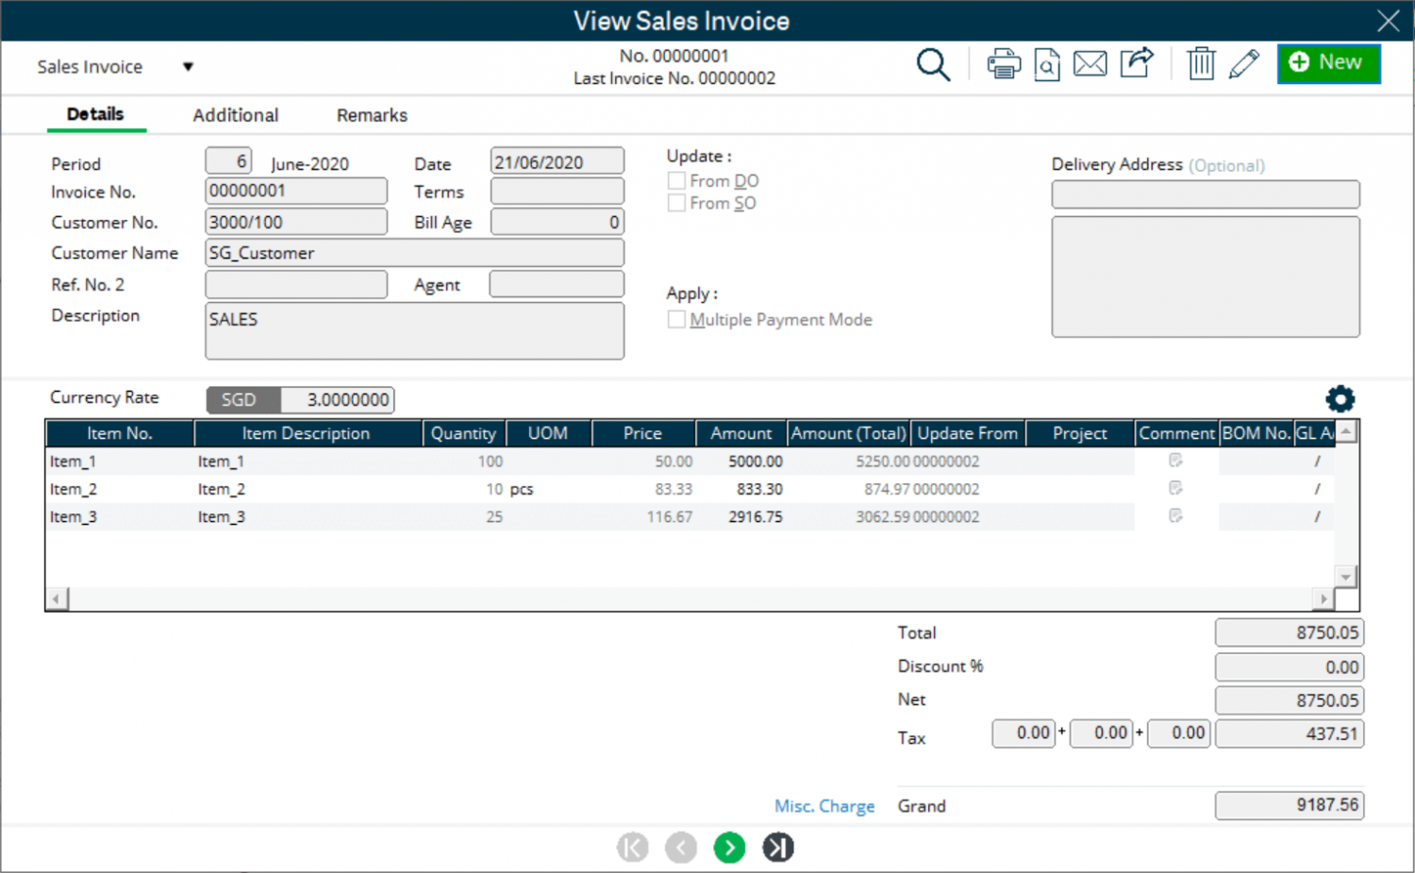The width and height of the screenshot is (1415, 873).
Task: Toggle the SGD currency selector
Action: coord(241,399)
